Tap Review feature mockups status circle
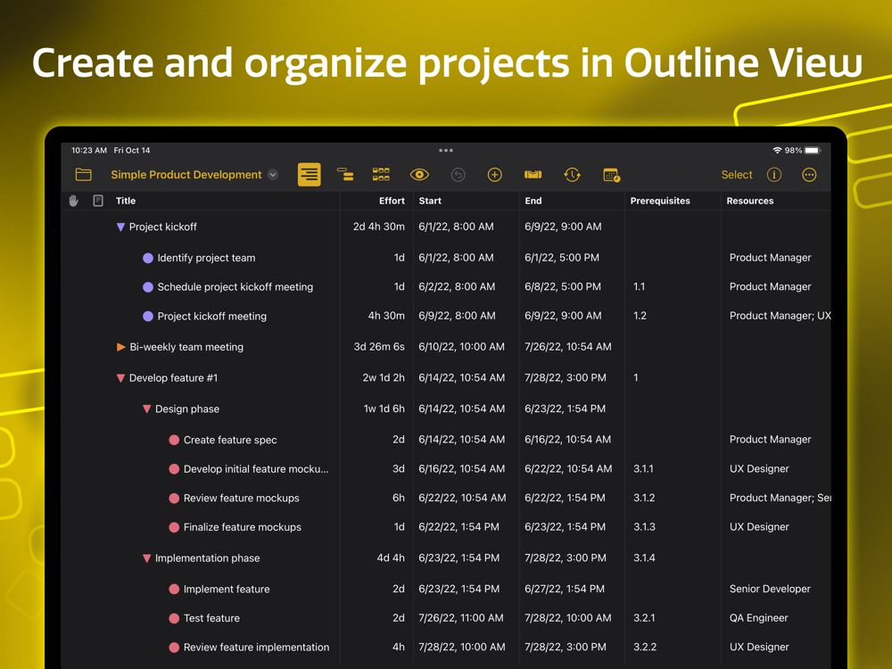This screenshot has width=892, height=669. [174, 499]
